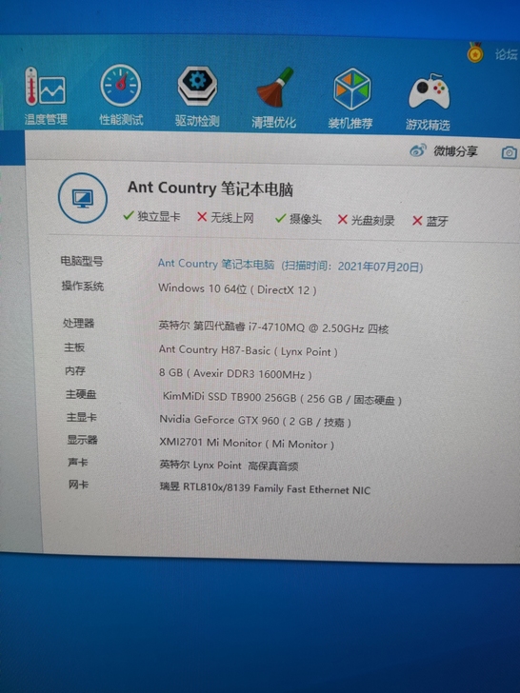Select Ant Country H87-Basic ( Lynx Point ) value

click(248, 350)
